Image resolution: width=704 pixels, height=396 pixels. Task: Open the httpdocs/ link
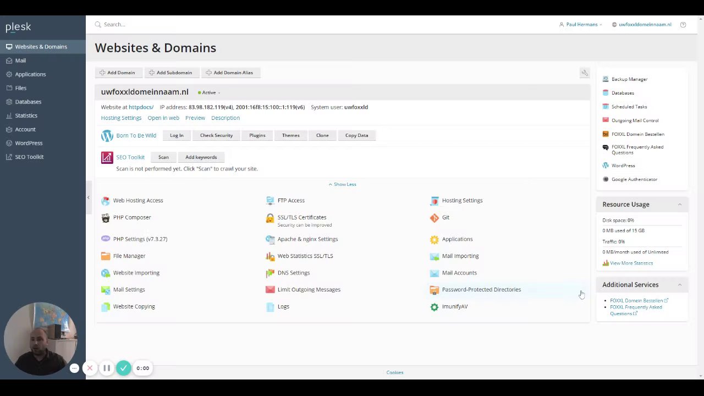[x=141, y=107]
